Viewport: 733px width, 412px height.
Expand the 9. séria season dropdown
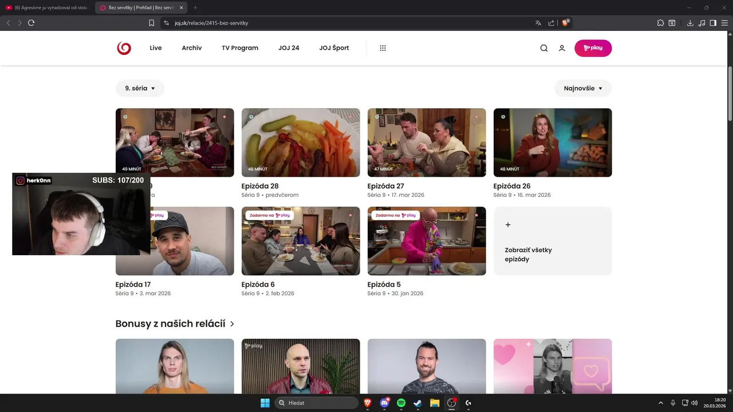140,88
